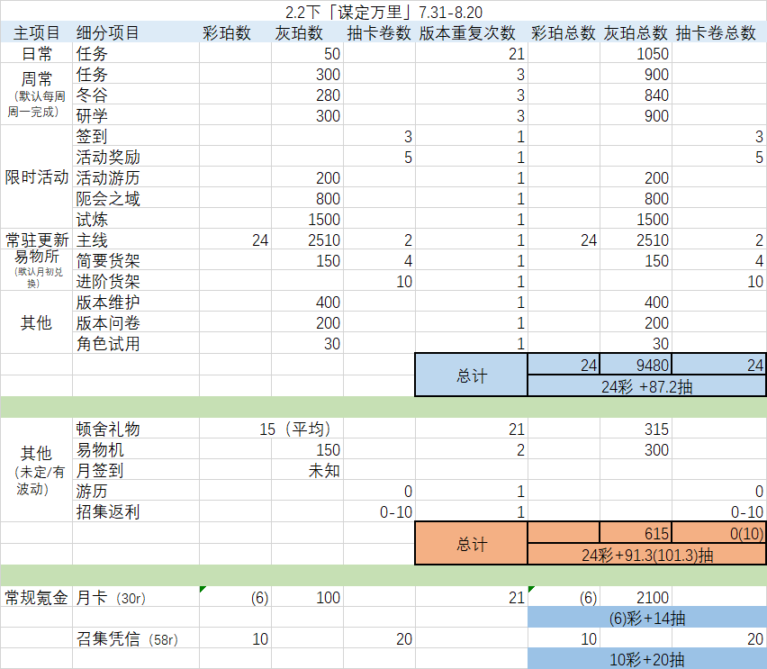Click the 招集返利 cell
Screen dimensions: 767x669
[x=136, y=511]
